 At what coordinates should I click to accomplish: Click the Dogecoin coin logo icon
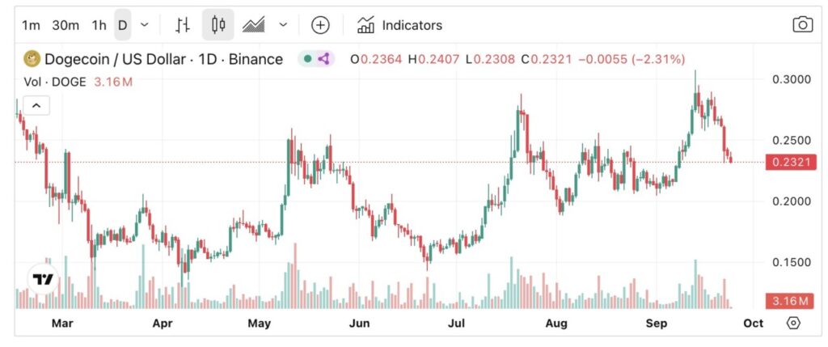tap(32, 59)
